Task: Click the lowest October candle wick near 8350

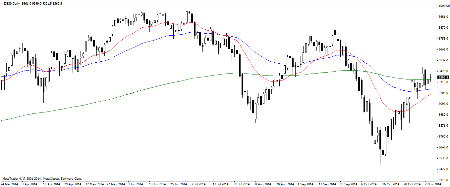Action: [x=383, y=167]
